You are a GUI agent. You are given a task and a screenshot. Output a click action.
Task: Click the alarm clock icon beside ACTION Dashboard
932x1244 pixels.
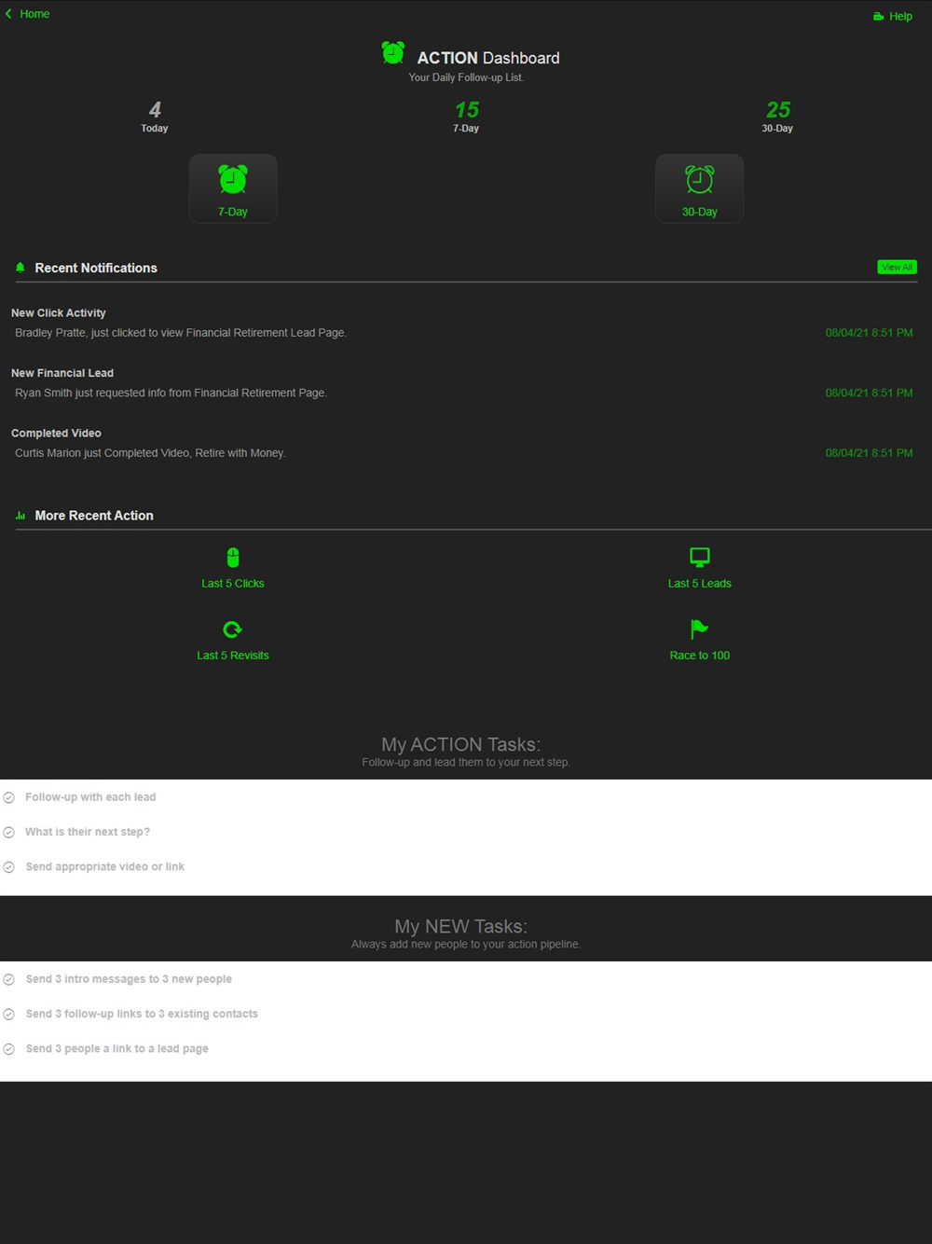click(393, 53)
